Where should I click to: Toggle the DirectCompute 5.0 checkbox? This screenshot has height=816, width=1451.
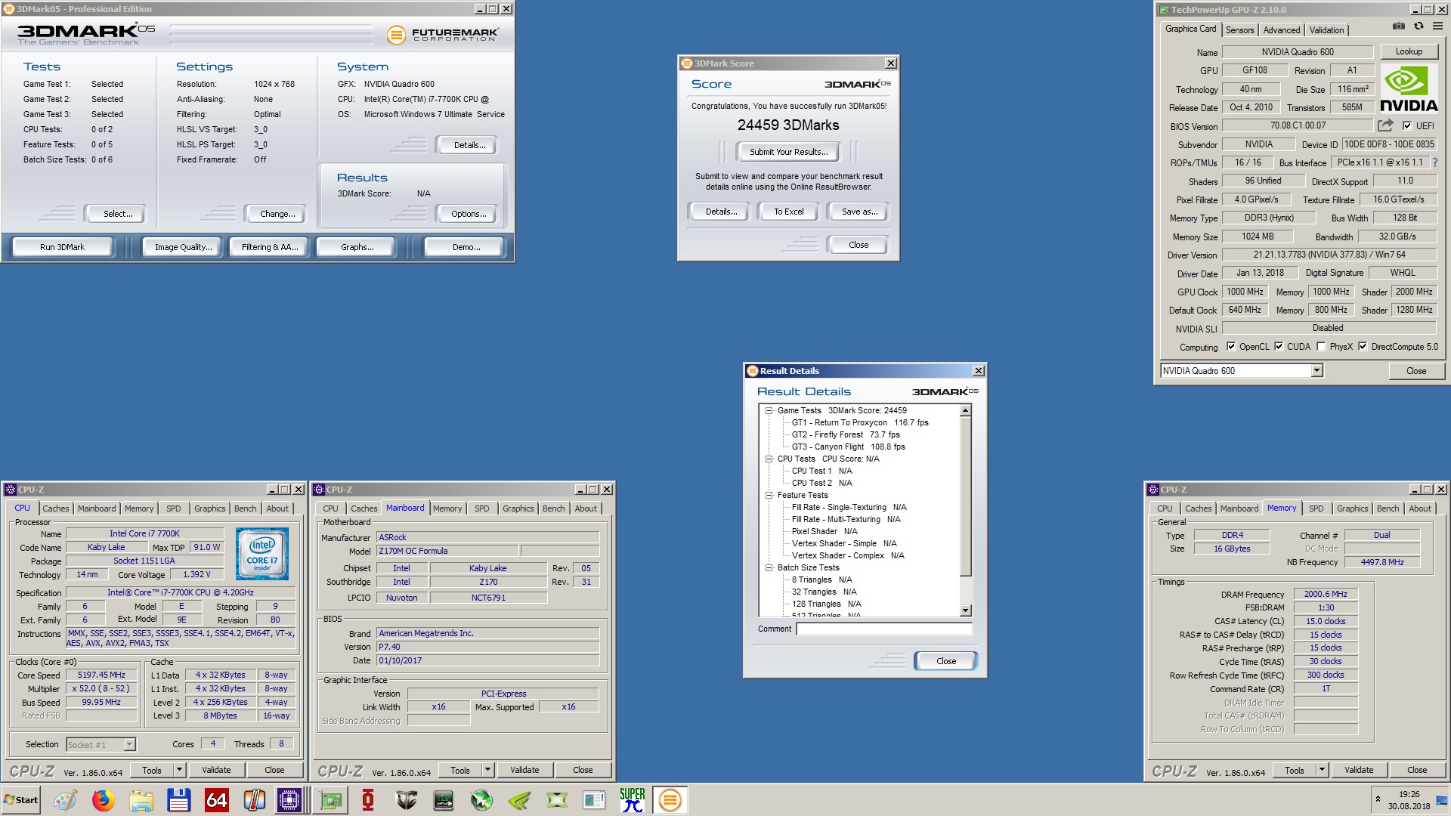[1363, 347]
